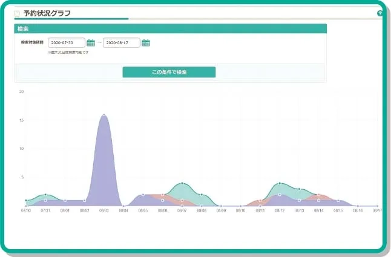Focus the end date field 2020-08-17
Image resolution: width=391 pixels, height=257 pixels.
click(121, 43)
